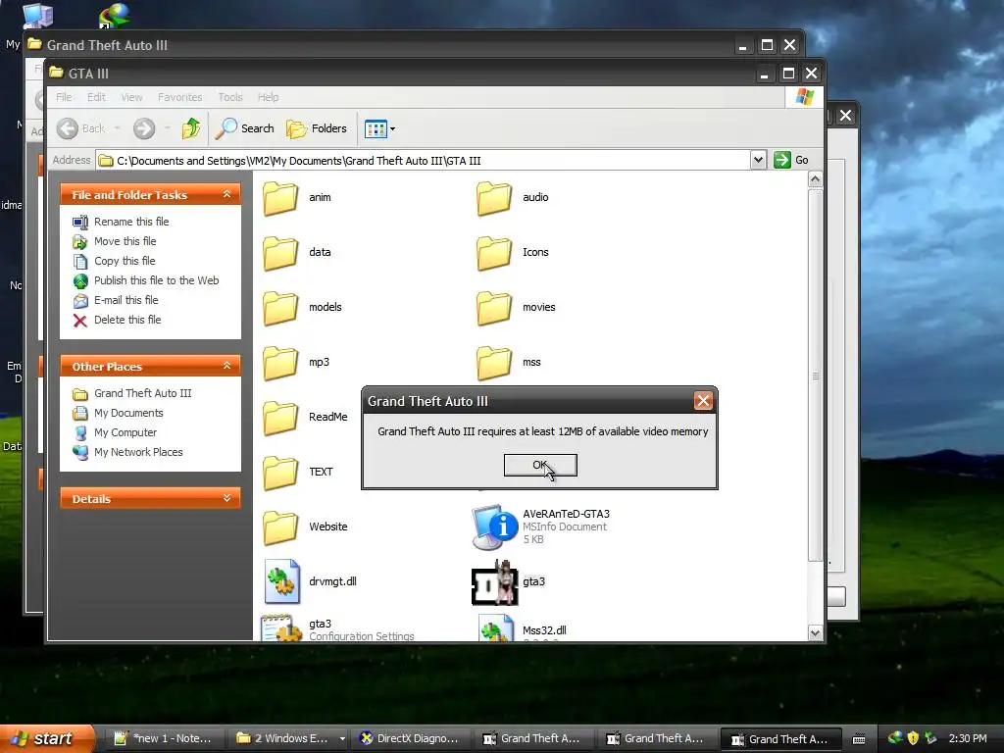
Task: Click the Back navigation button
Action: 80,128
